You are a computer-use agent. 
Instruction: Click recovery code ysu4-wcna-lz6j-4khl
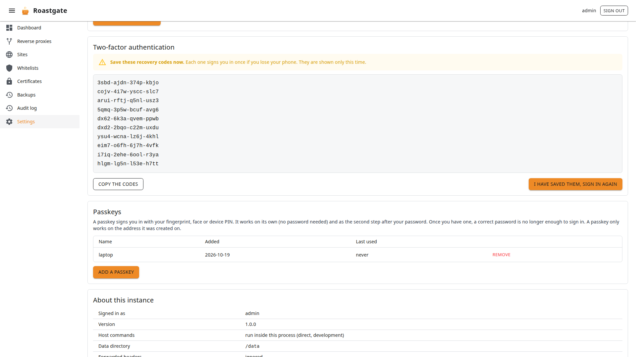pos(128,137)
